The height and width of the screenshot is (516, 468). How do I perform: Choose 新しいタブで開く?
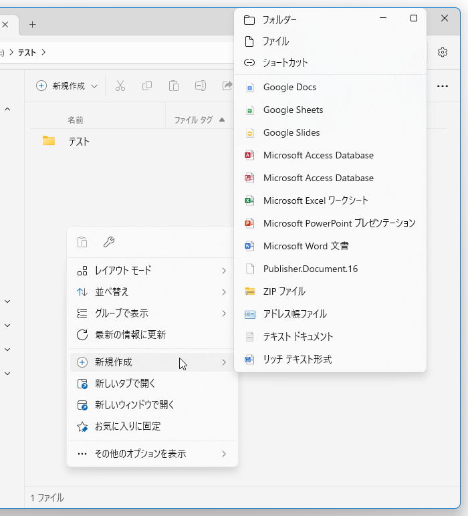coord(152,384)
